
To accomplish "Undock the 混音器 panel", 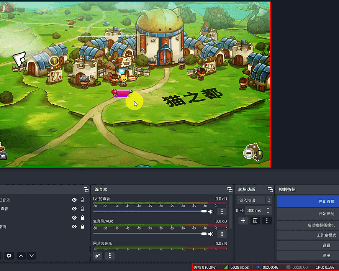I will coord(230,190).
